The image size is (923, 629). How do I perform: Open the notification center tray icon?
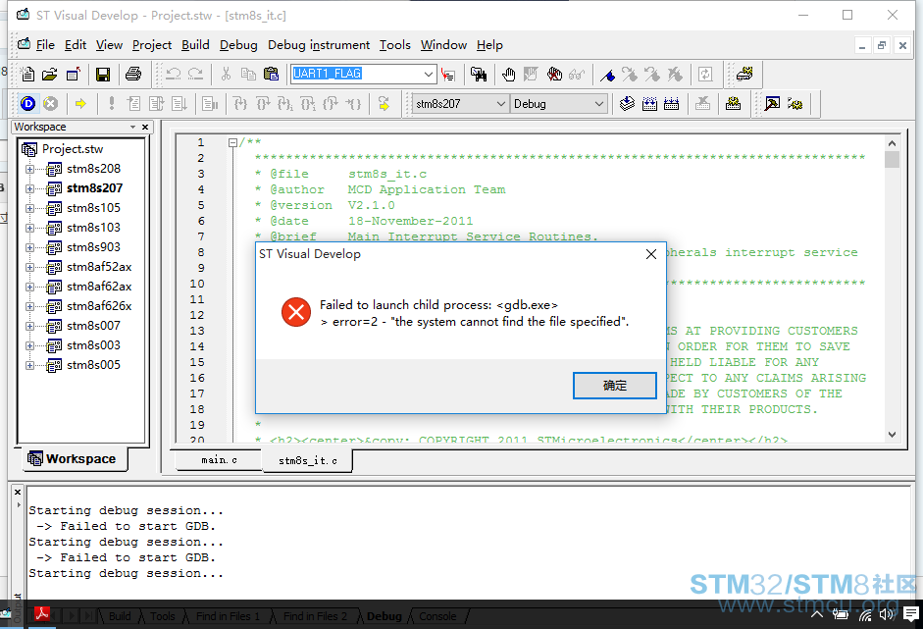pos(911,615)
